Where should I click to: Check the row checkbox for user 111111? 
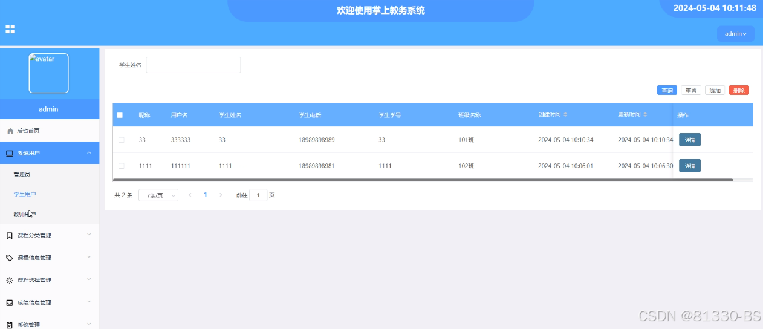[121, 166]
